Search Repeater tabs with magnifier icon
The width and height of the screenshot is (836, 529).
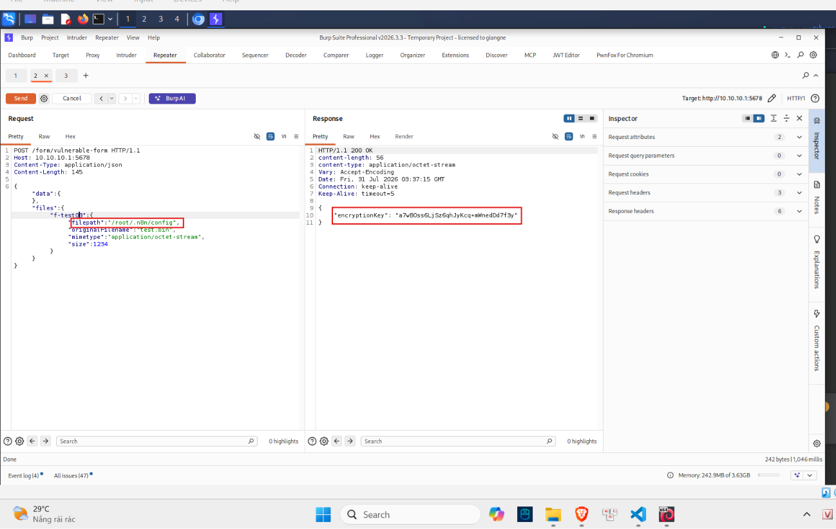[806, 76]
